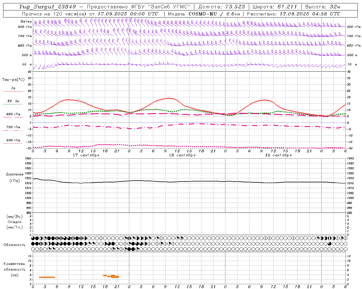
Task: Click the '850 гПа' temperature legend entry
Action: click(13, 114)
